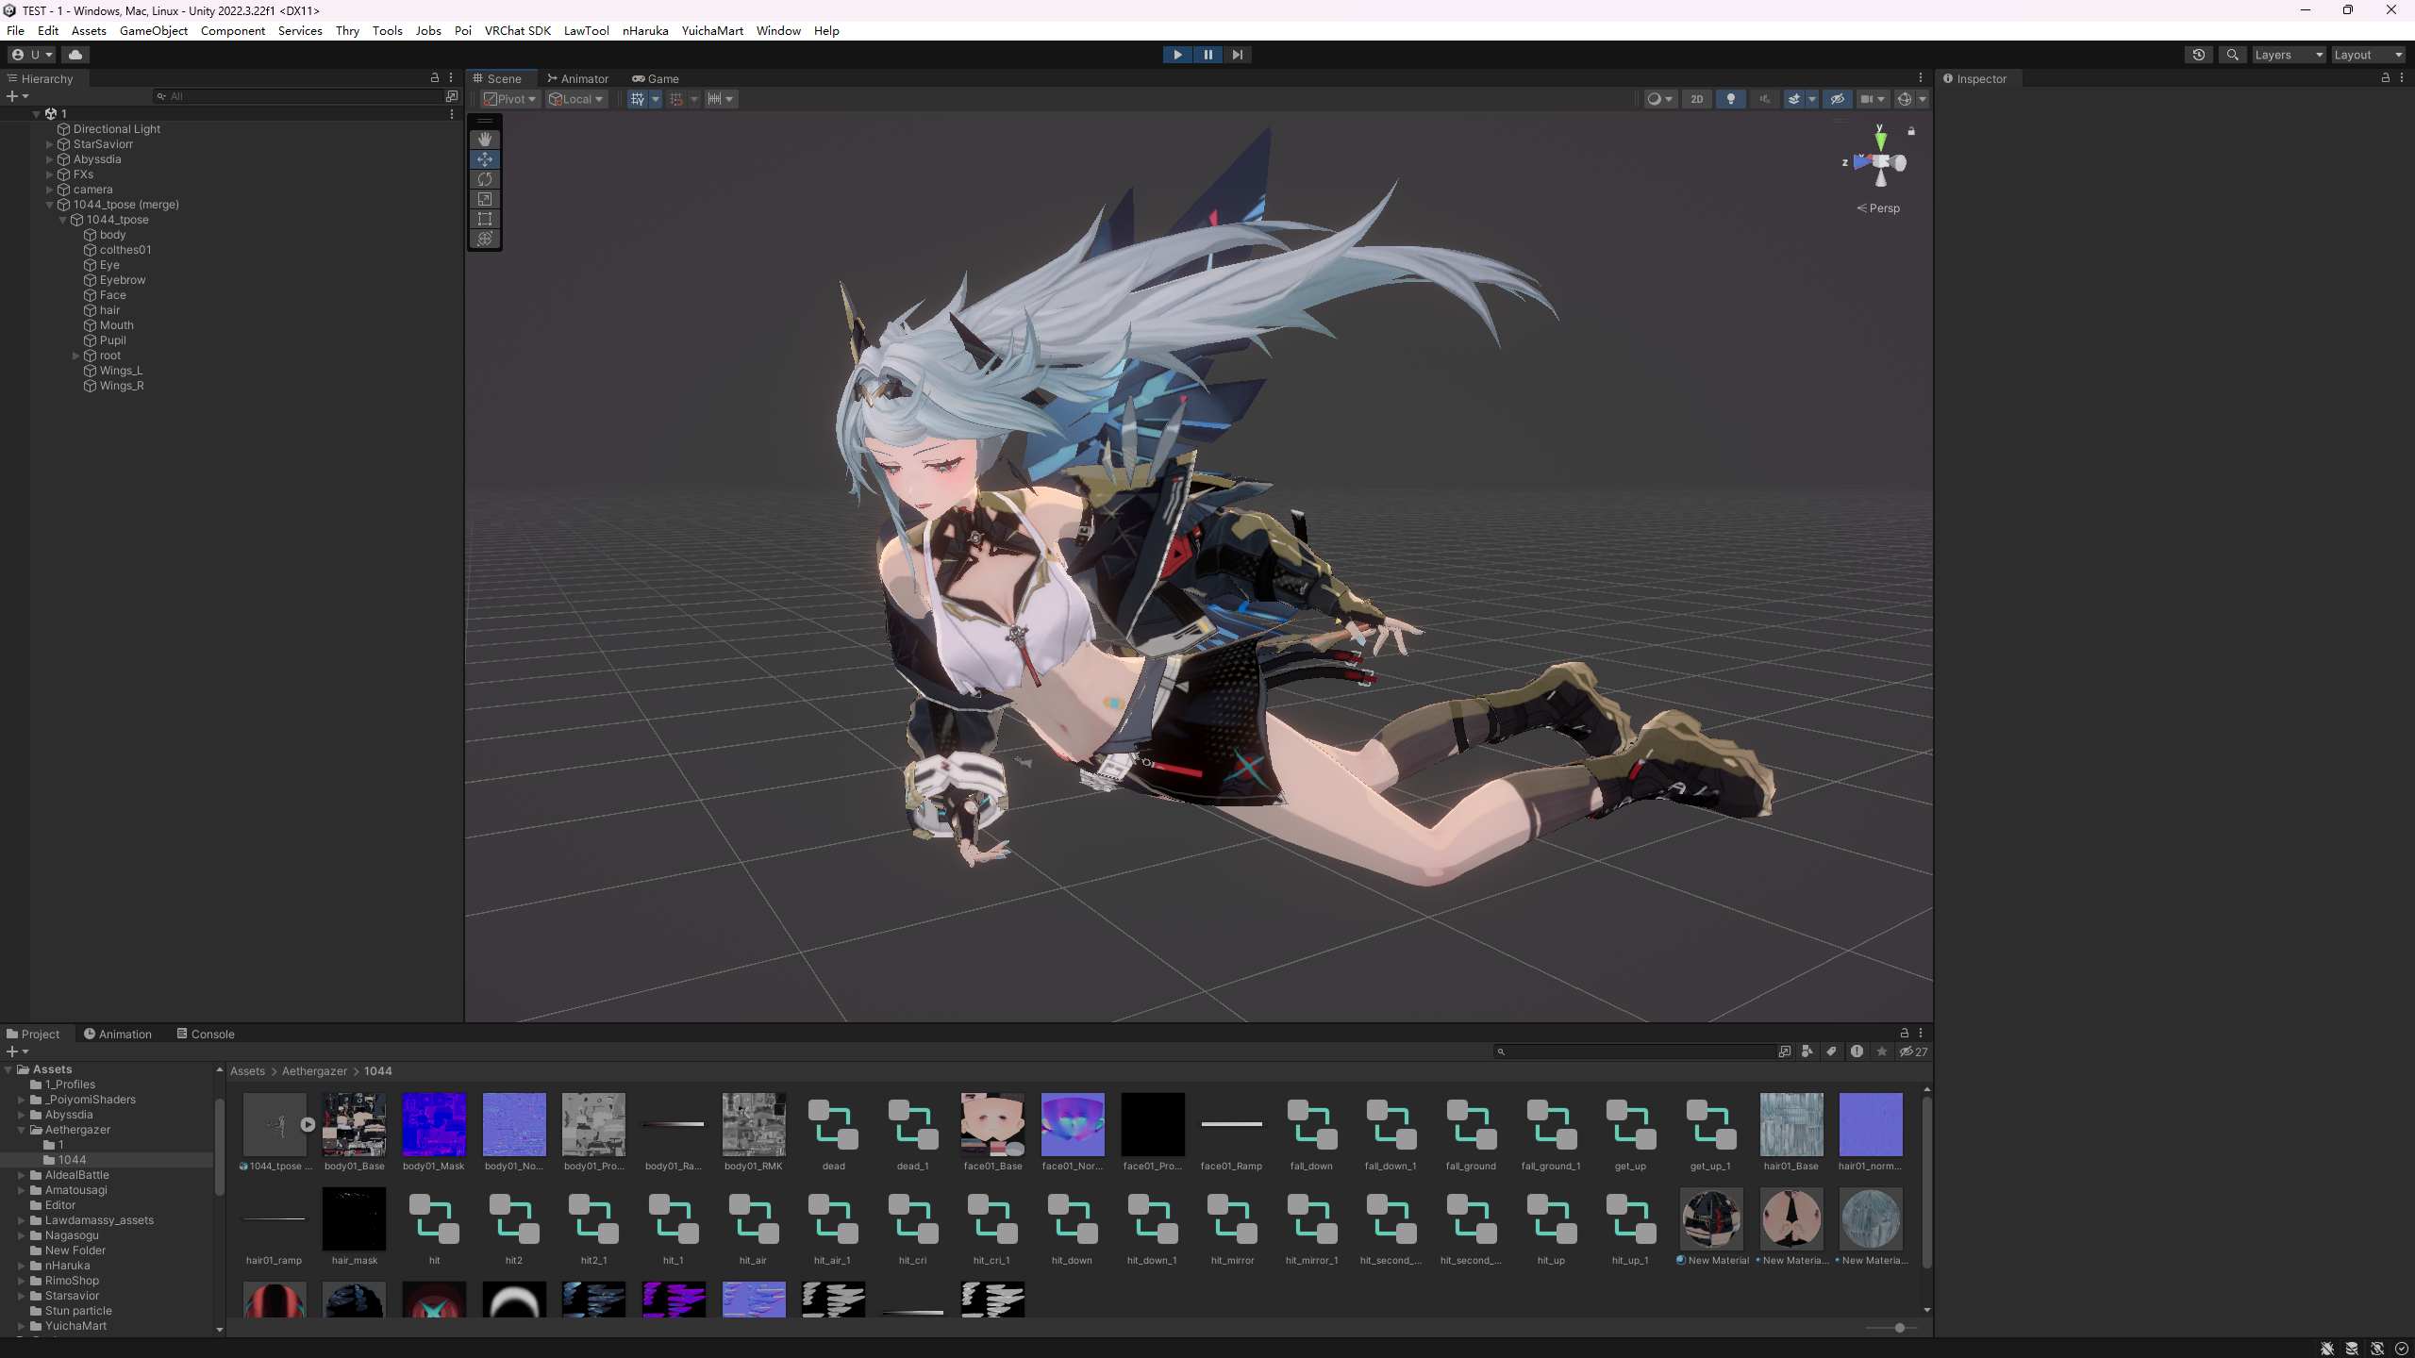Open the GameObject menu
2415x1358 pixels.
(x=154, y=30)
